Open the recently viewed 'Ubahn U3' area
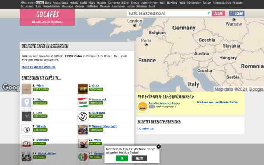 [x=147, y=128]
